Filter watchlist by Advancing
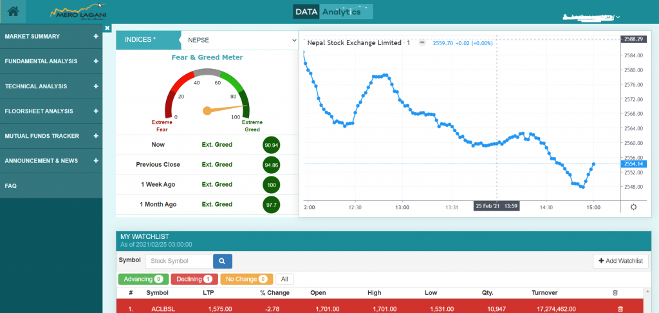This screenshot has height=313, width=659. pos(144,279)
